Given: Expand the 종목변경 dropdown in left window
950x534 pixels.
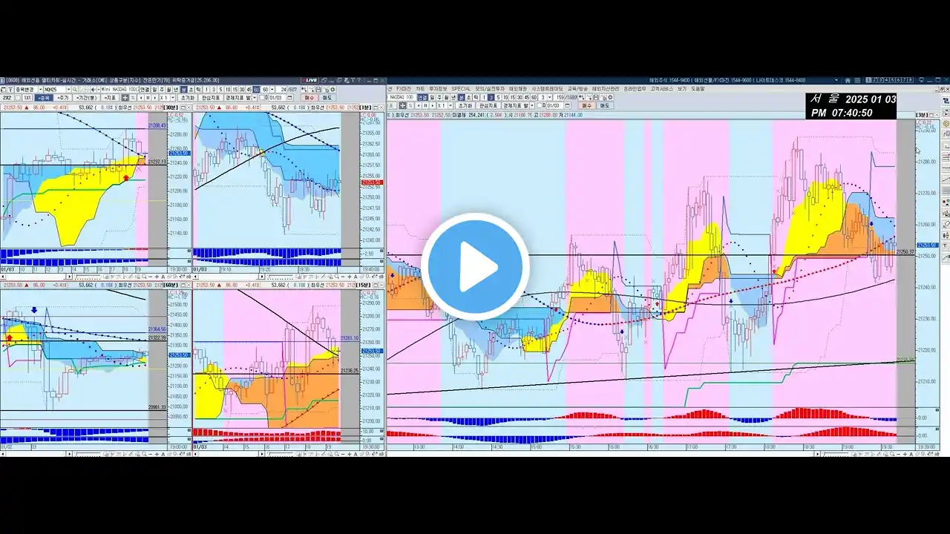Looking at the screenshot, I should click(39, 89).
